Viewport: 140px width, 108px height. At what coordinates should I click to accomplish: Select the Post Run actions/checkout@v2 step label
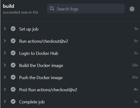click(48, 90)
